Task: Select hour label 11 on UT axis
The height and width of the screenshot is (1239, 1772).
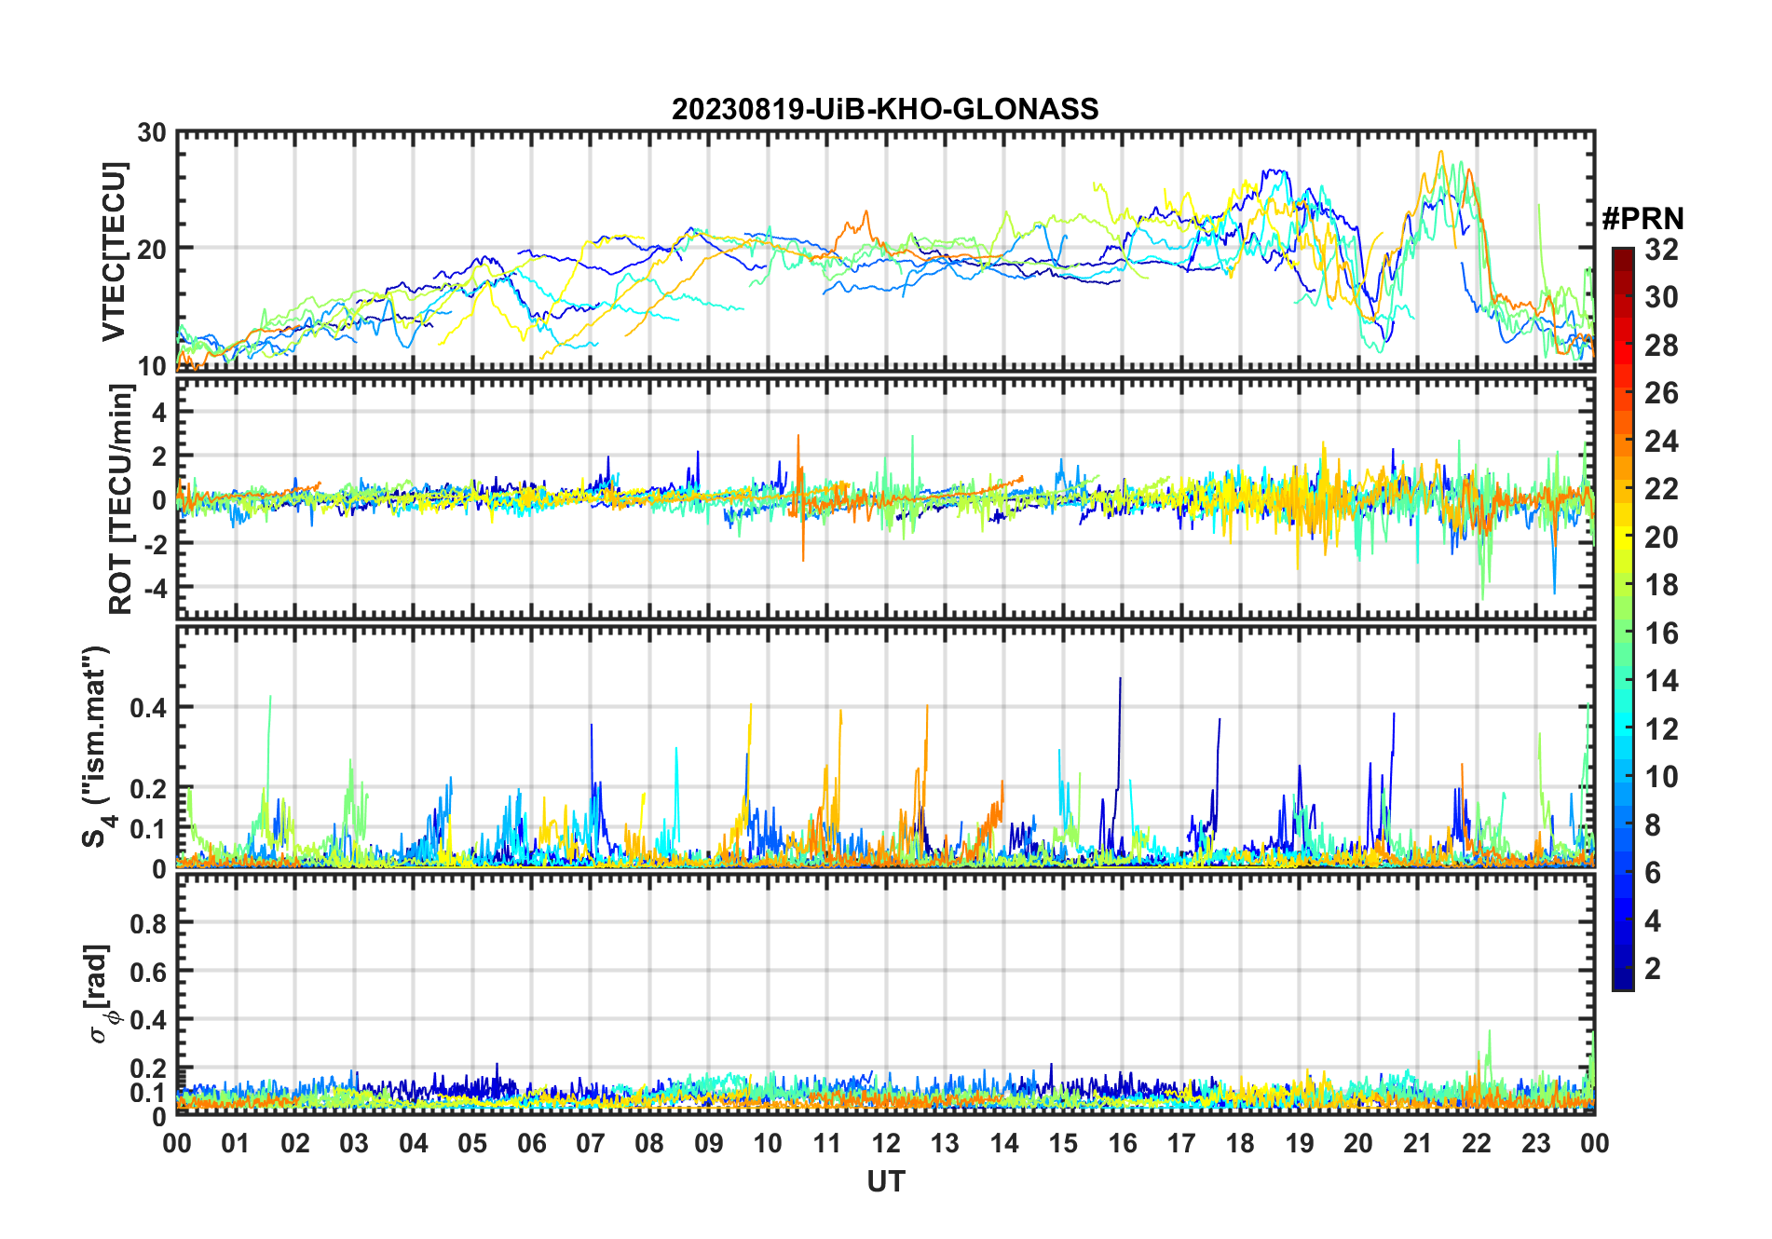Action: point(827,1143)
